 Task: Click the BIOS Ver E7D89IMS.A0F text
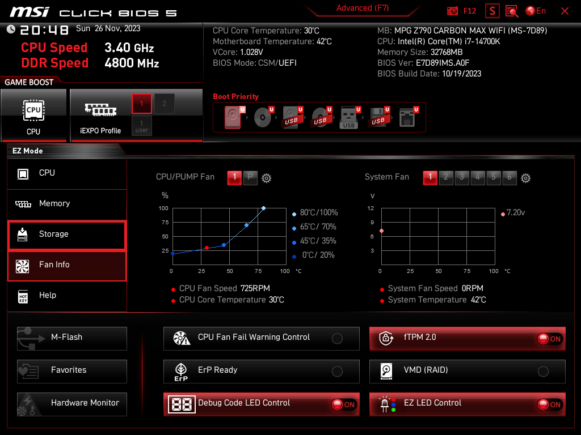[x=423, y=63]
